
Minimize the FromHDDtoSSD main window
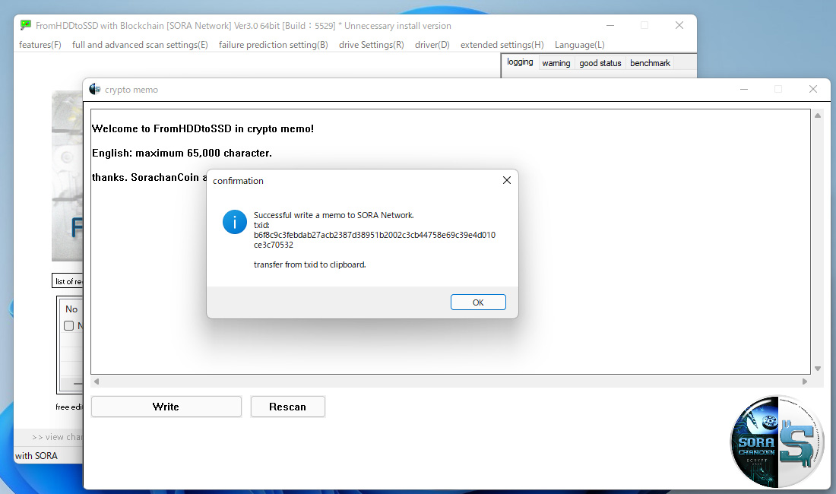[x=610, y=25]
